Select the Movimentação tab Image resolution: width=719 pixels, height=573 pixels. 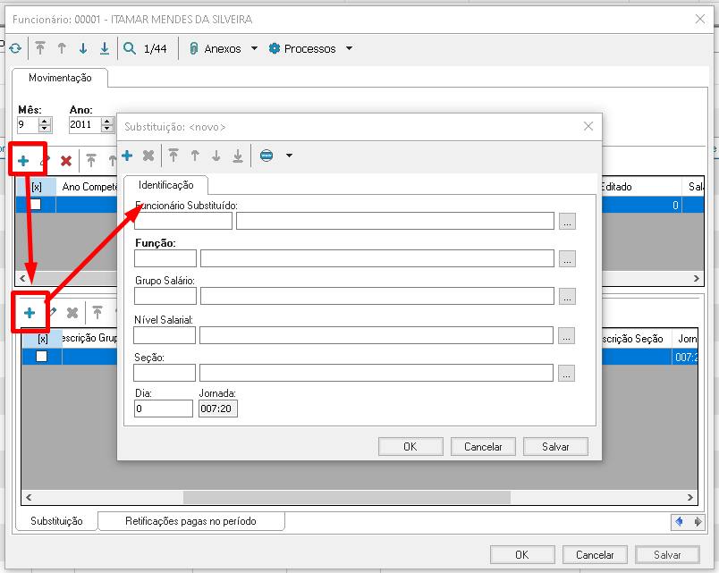[x=60, y=78]
